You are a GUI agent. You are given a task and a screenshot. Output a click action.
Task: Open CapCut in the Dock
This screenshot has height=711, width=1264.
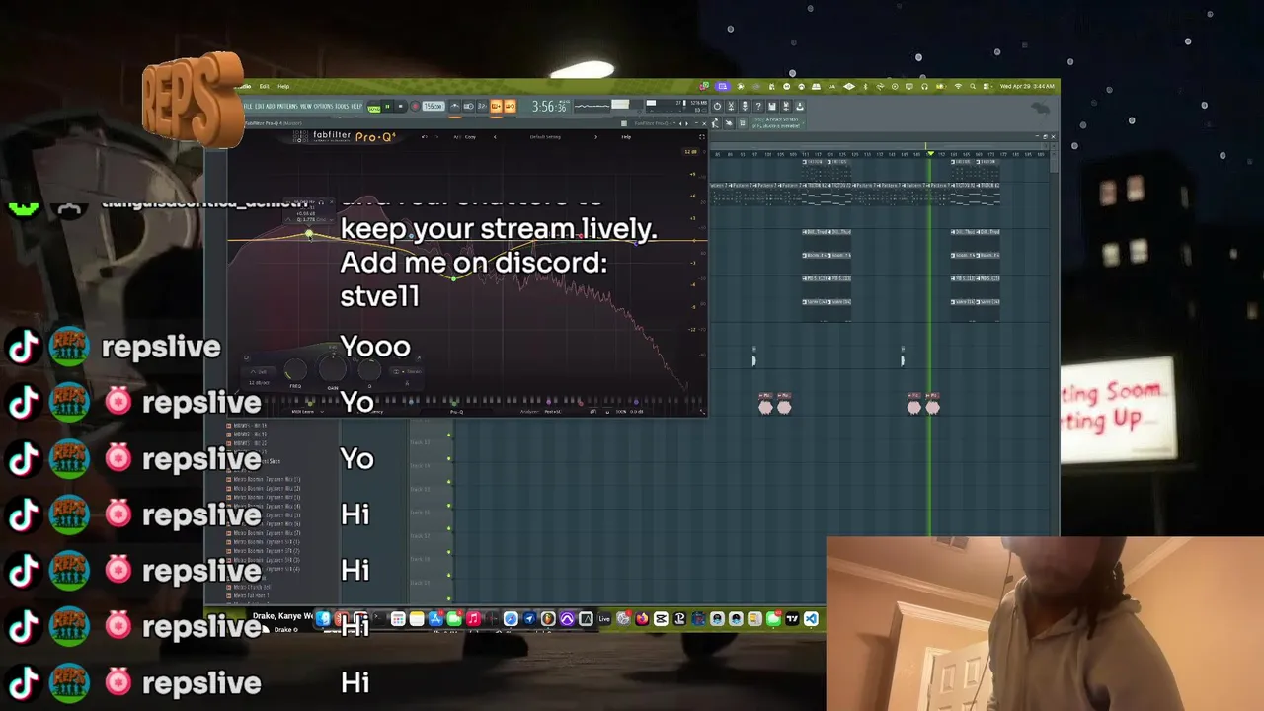(660, 619)
